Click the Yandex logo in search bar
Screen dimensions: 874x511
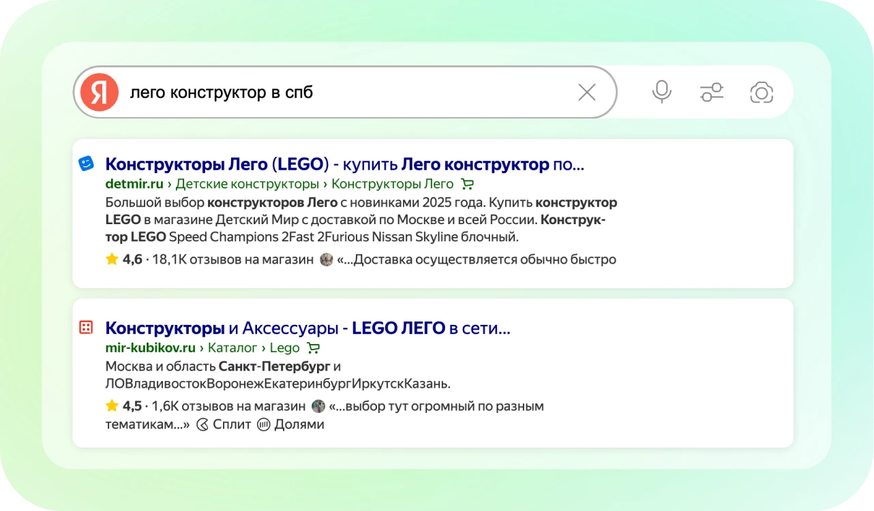tap(100, 92)
